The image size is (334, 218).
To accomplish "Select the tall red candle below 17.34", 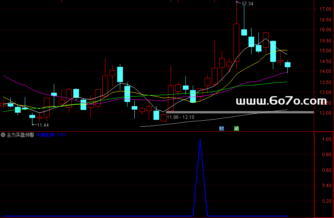I will tap(236, 42).
